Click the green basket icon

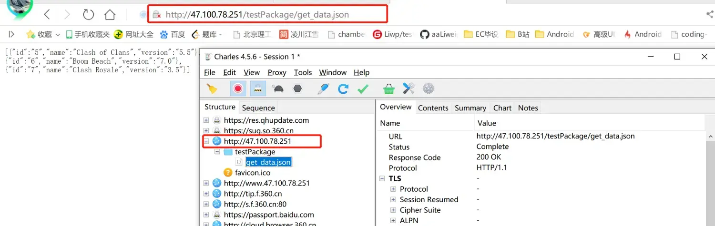(x=389, y=88)
